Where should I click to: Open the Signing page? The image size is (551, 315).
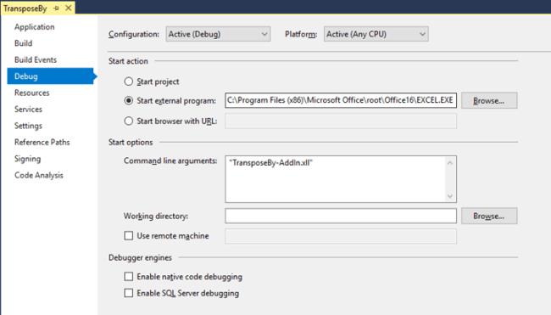pos(27,159)
